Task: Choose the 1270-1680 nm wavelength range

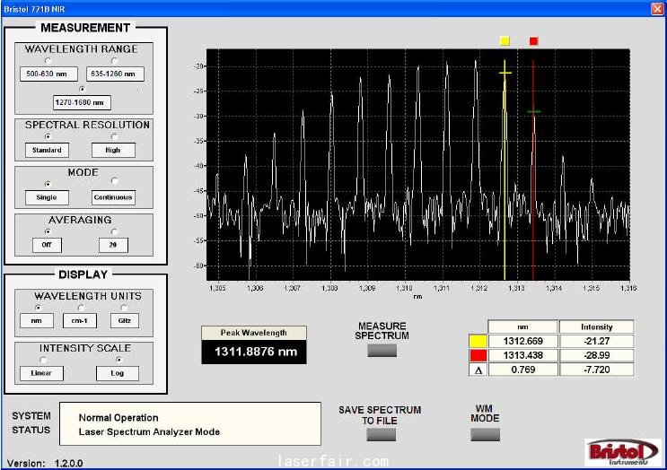Action: tap(82, 89)
